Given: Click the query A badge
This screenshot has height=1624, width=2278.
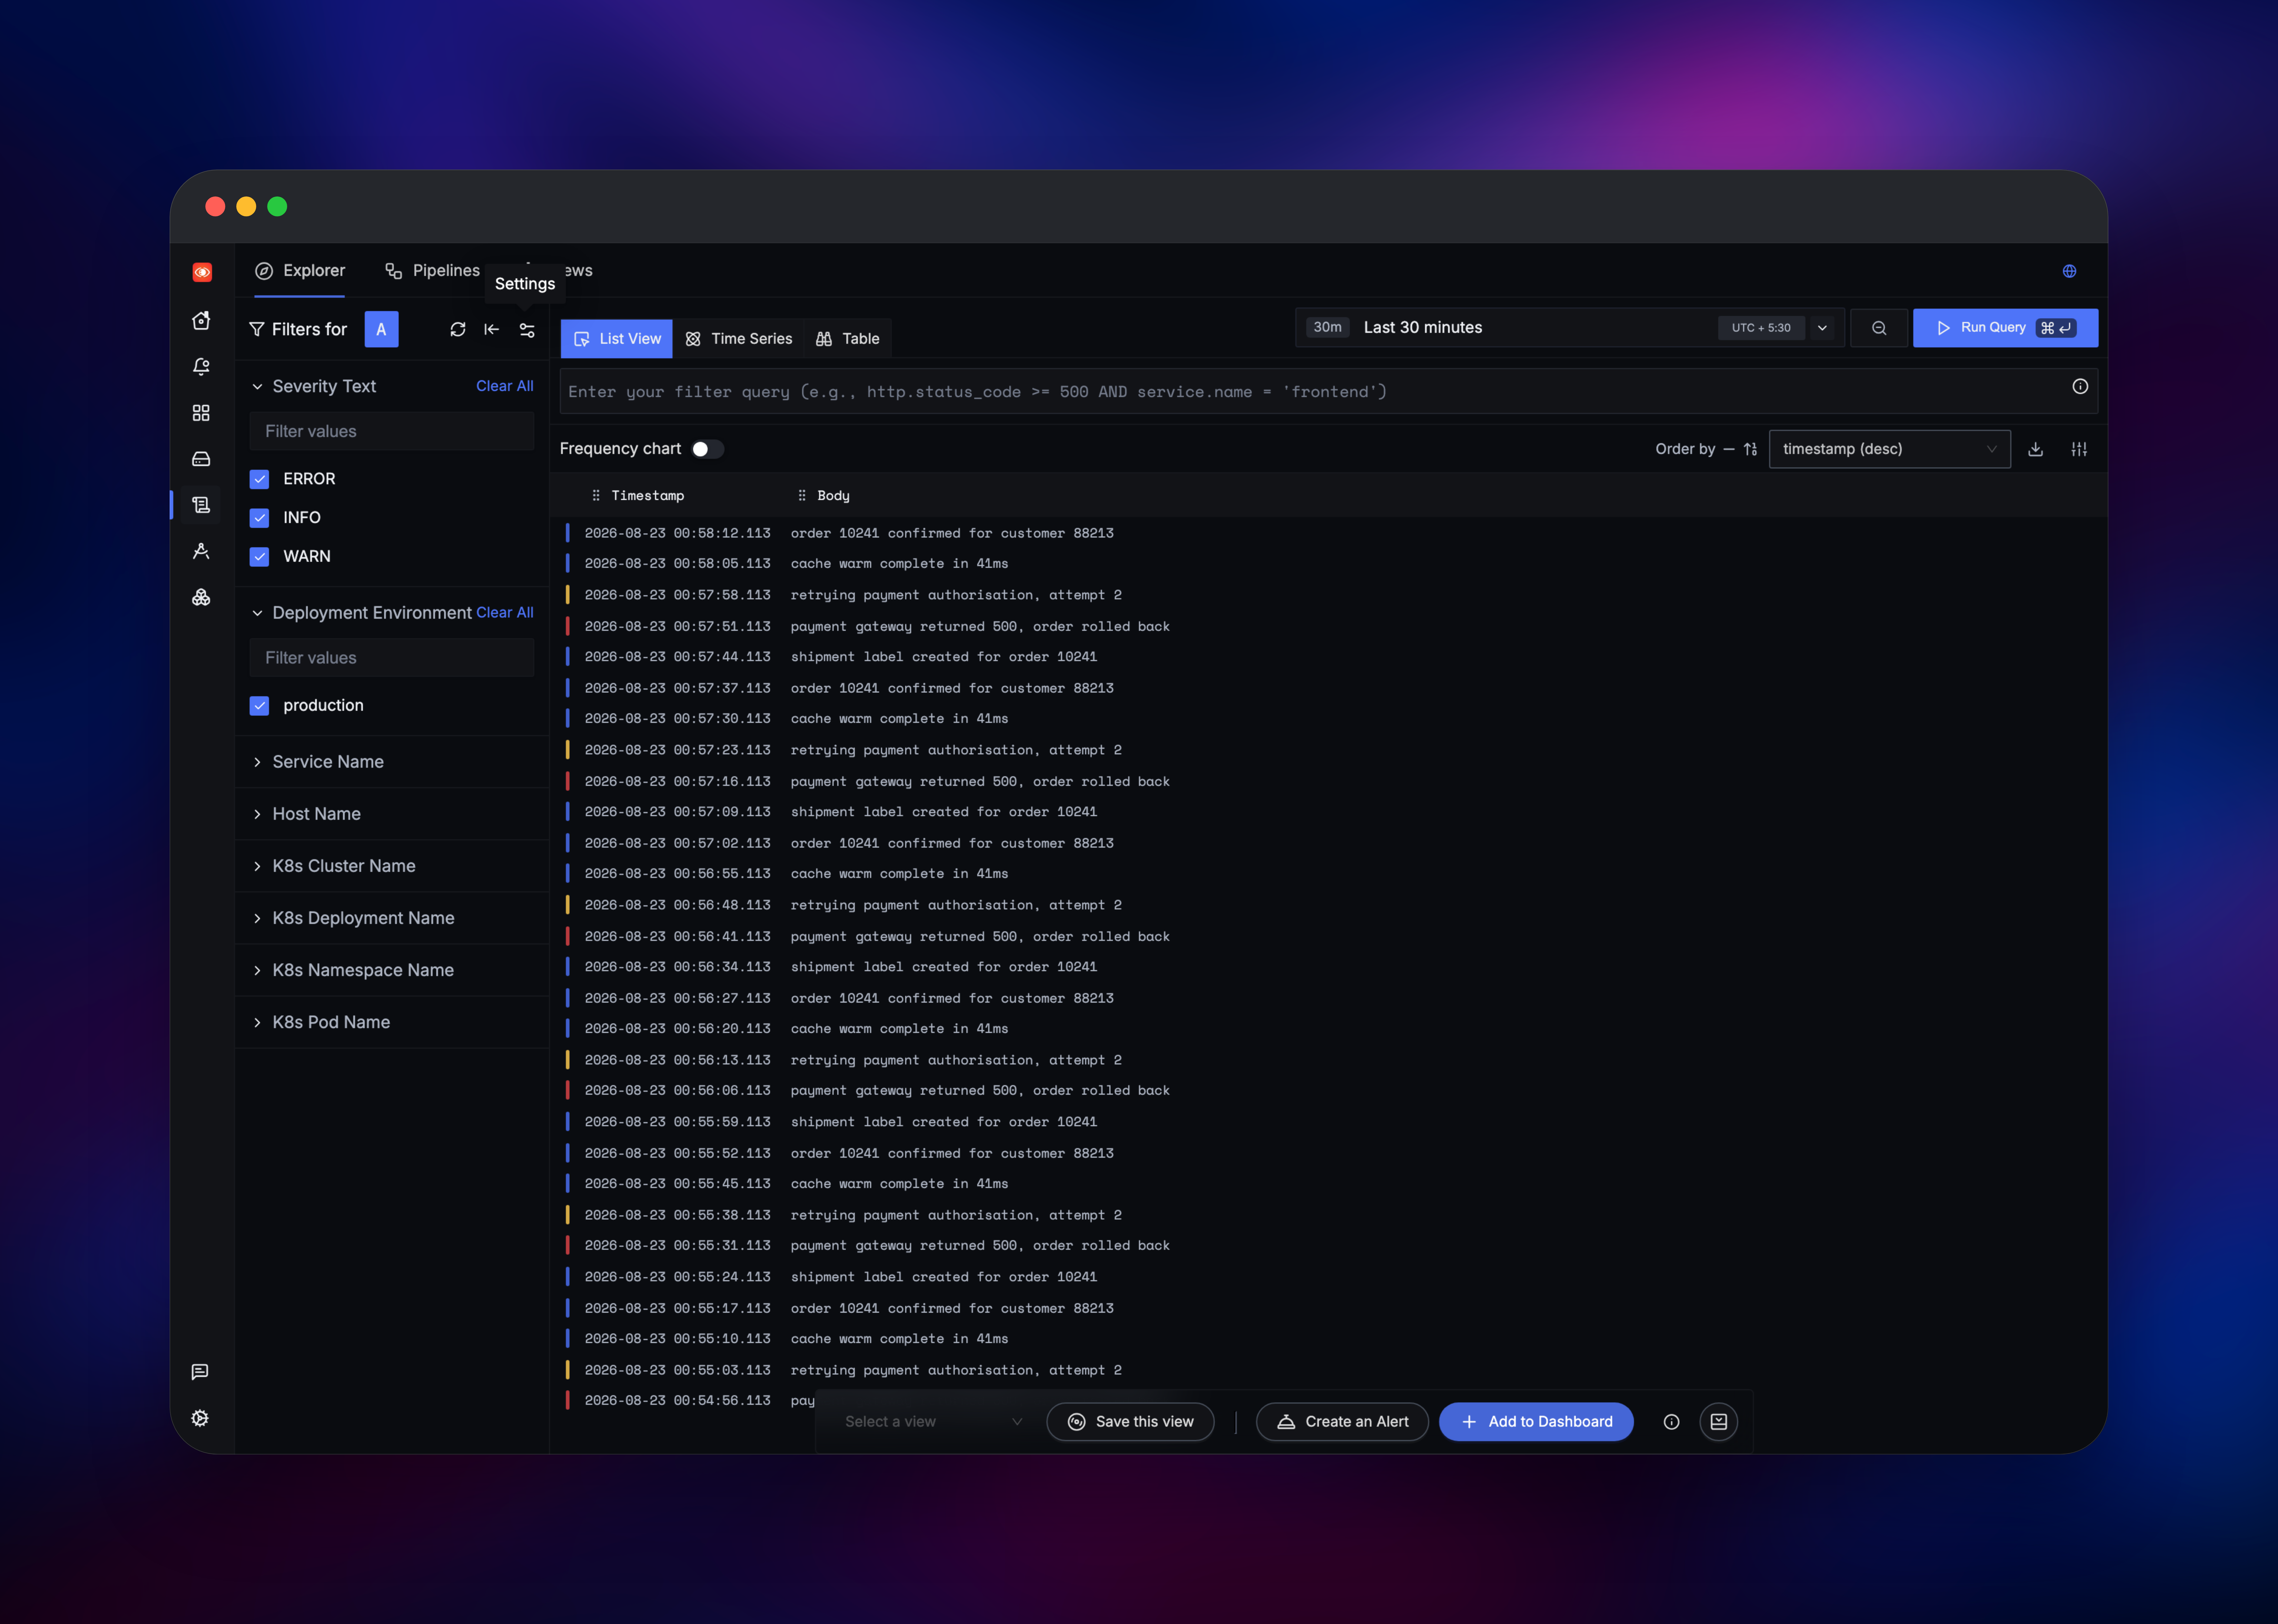Looking at the screenshot, I should 381,329.
